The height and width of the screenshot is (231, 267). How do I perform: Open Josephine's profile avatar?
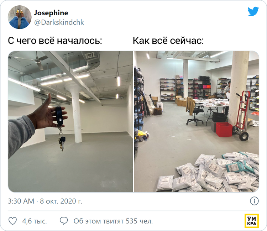tap(20, 17)
